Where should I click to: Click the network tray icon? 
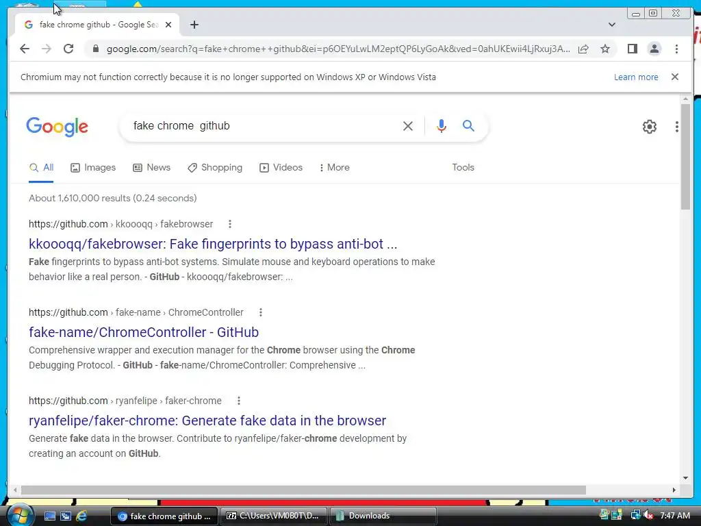[x=636, y=516]
